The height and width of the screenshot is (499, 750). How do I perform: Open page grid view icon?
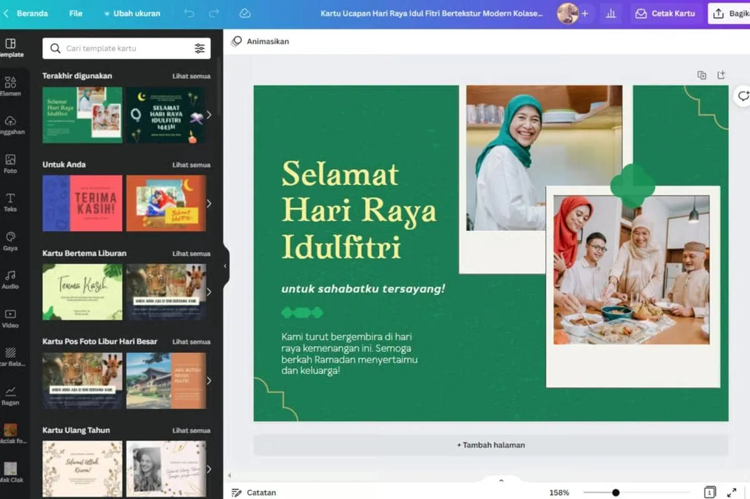[709, 492]
